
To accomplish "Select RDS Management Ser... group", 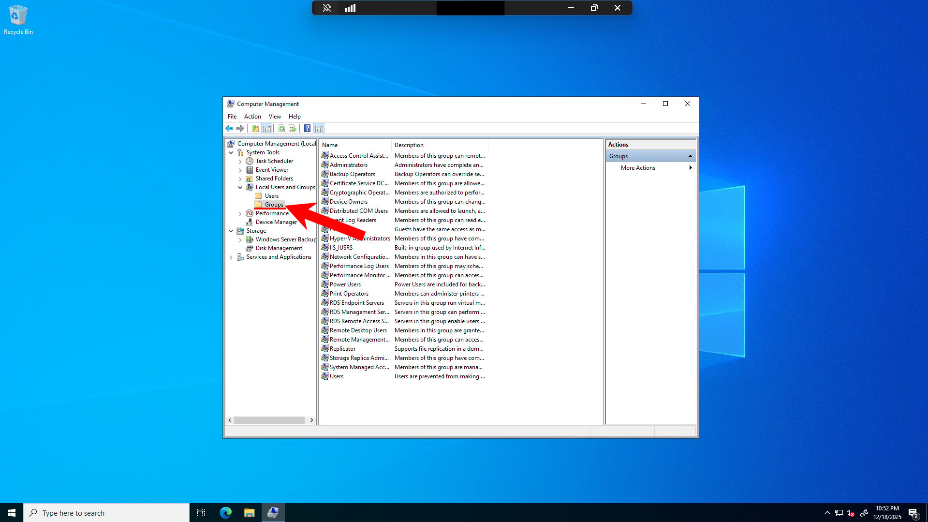I will click(359, 312).
